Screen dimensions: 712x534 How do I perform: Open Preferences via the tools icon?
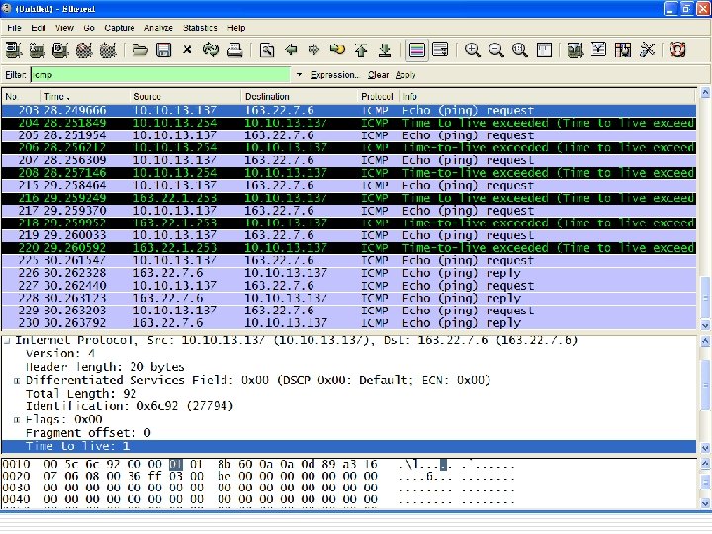click(648, 49)
